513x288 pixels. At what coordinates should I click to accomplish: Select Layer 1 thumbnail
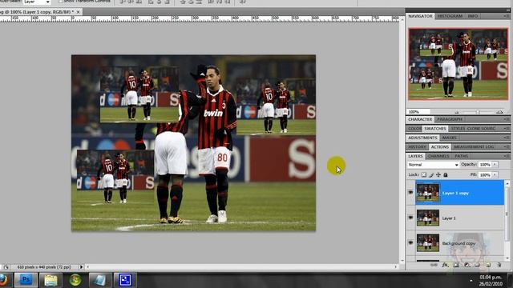pyautogui.click(x=428, y=218)
